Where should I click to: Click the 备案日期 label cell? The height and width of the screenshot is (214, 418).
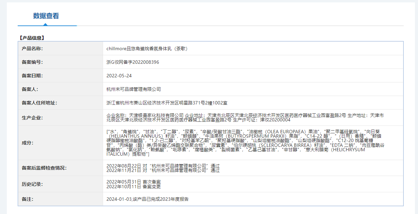point(61,76)
